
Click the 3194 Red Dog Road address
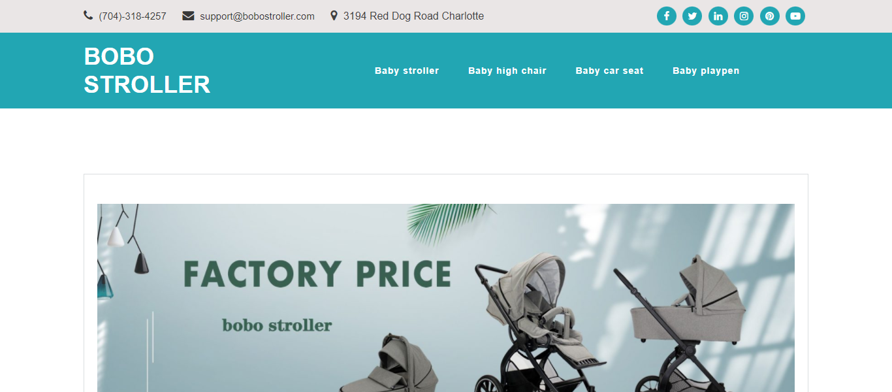point(413,16)
